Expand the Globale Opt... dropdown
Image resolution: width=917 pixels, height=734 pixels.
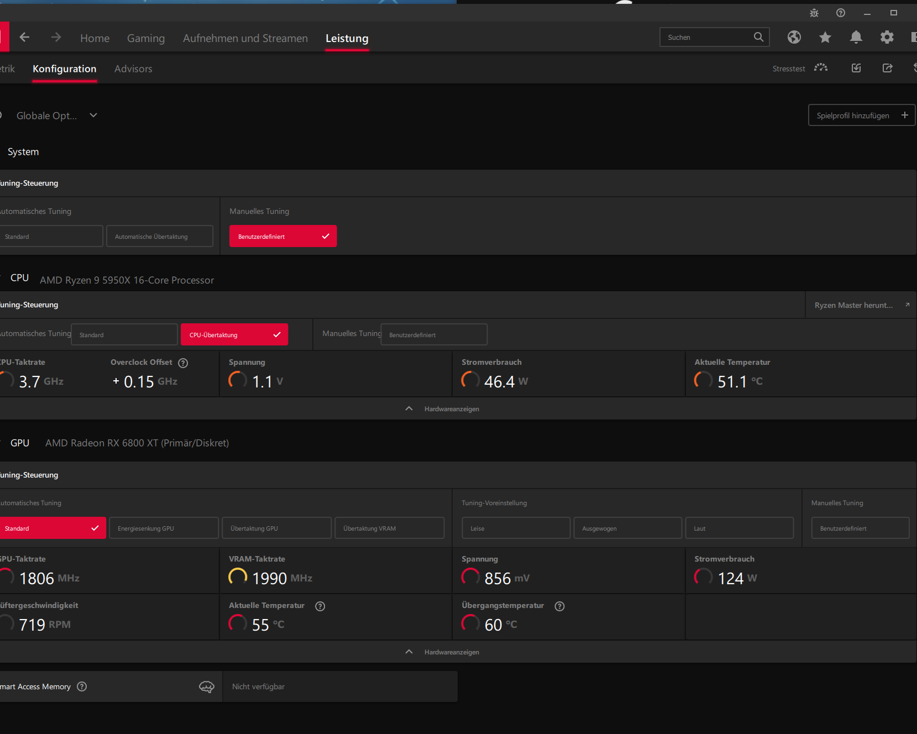(93, 115)
